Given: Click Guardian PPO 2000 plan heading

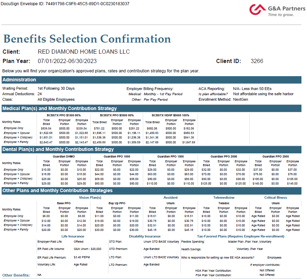Looking at the screenshot, I should [224, 156].
